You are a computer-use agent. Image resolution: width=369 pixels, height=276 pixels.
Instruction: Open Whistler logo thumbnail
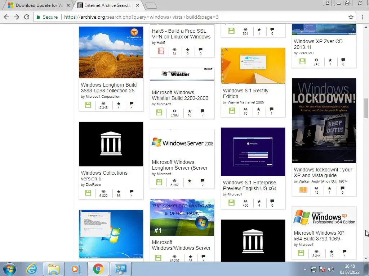(x=182, y=74)
